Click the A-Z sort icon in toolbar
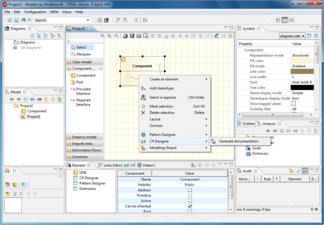The image size is (324, 225). (x=145, y=20)
